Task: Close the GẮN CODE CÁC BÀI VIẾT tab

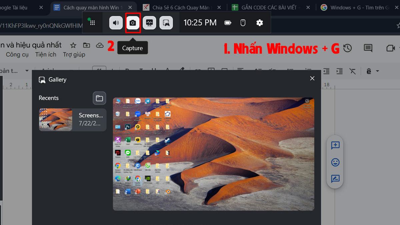Action: point(308,7)
